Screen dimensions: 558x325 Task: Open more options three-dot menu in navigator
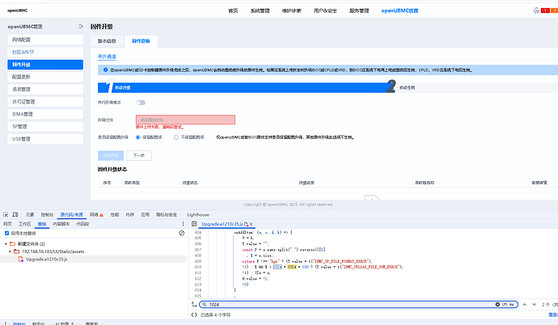183,224
